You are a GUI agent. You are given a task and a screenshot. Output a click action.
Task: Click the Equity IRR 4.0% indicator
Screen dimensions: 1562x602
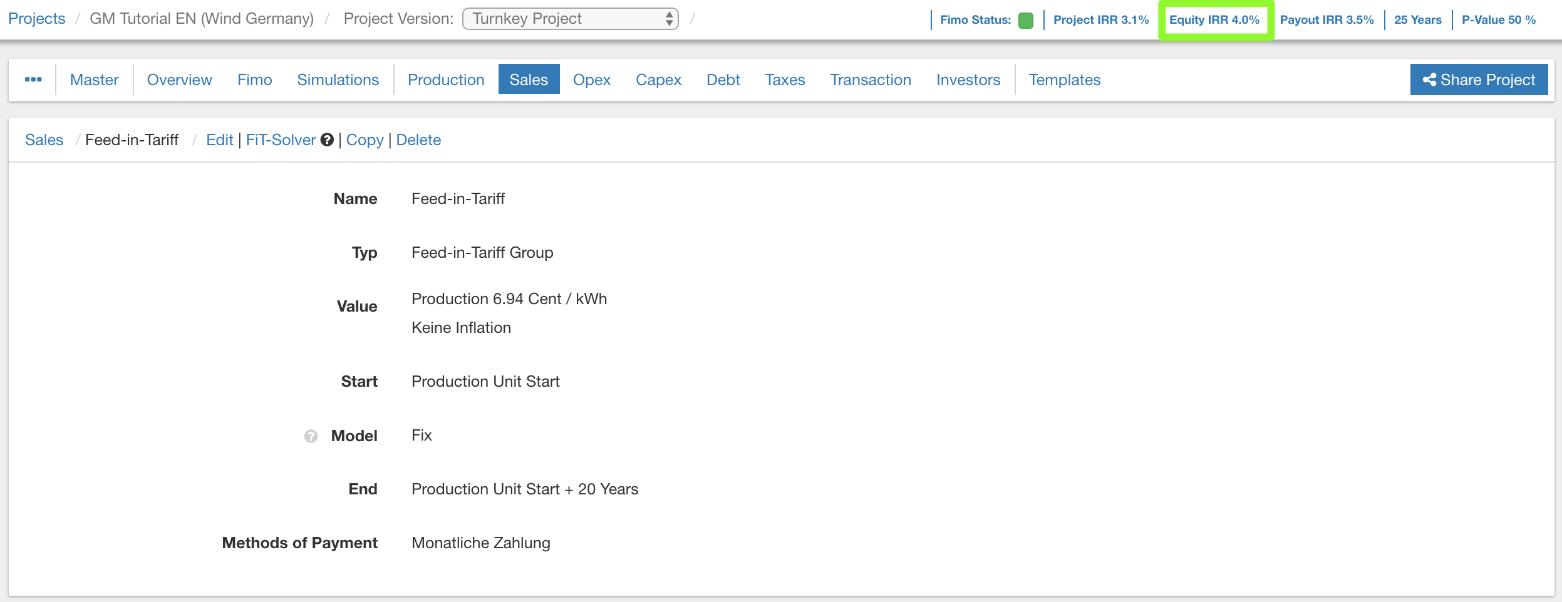[x=1214, y=20]
